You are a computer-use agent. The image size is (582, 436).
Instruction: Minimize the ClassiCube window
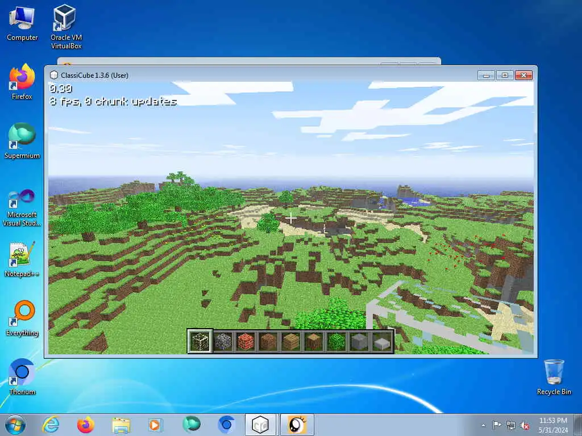coord(487,76)
